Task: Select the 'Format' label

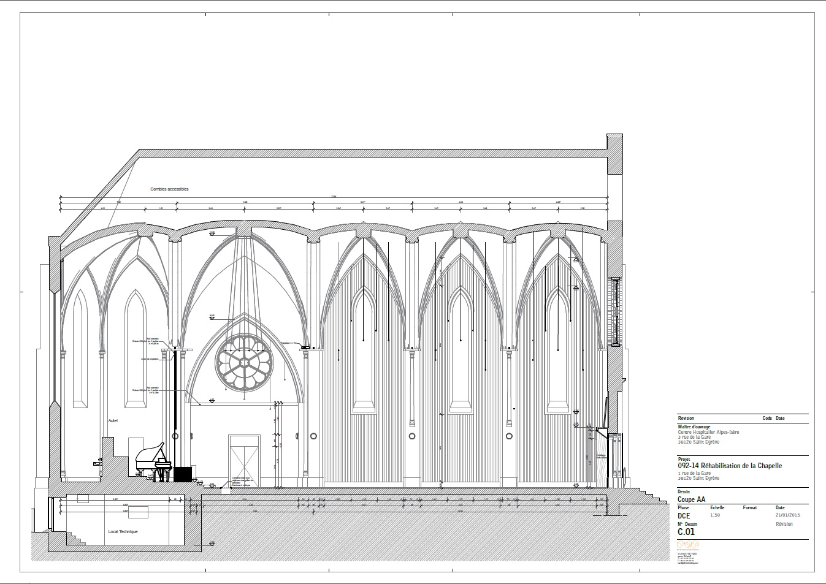Action: [749, 507]
